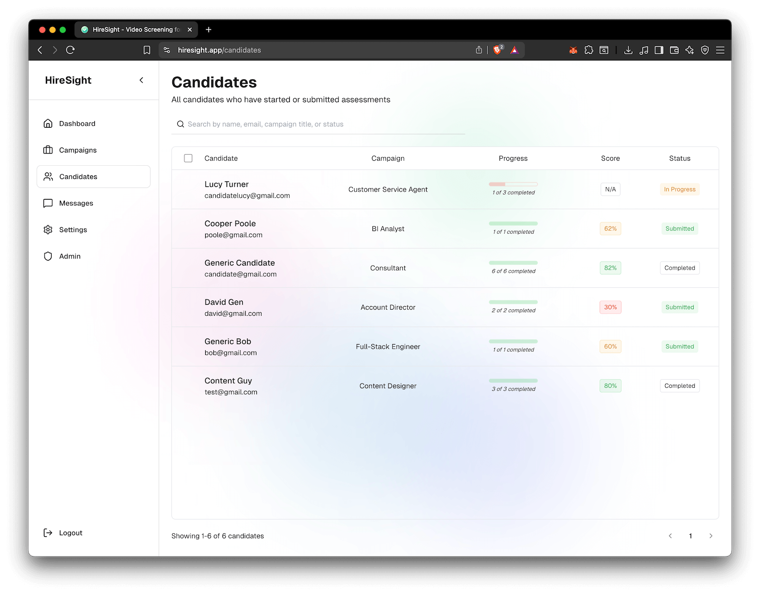Screen dimensions: 760x594
Task: Click the Logout icon in the sidebar
Action: 48,533
